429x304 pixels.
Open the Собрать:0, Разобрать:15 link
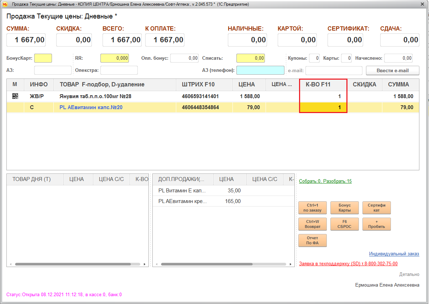[325, 181]
